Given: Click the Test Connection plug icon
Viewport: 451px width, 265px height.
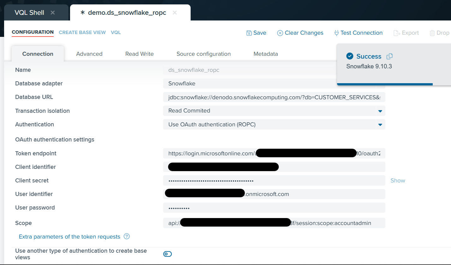Looking at the screenshot, I should coord(336,33).
